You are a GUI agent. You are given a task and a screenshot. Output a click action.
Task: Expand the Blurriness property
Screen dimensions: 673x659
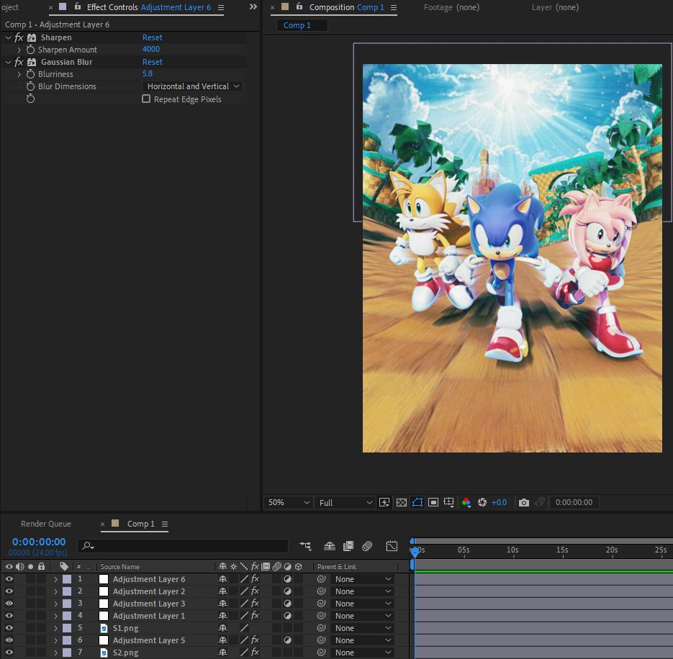[19, 74]
